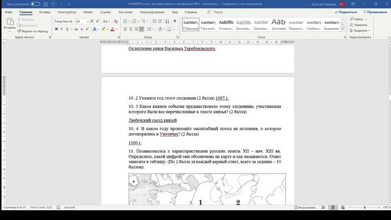391x220 pixels.
Task: Select the Normal (Обычный) style
Action: pos(191,24)
